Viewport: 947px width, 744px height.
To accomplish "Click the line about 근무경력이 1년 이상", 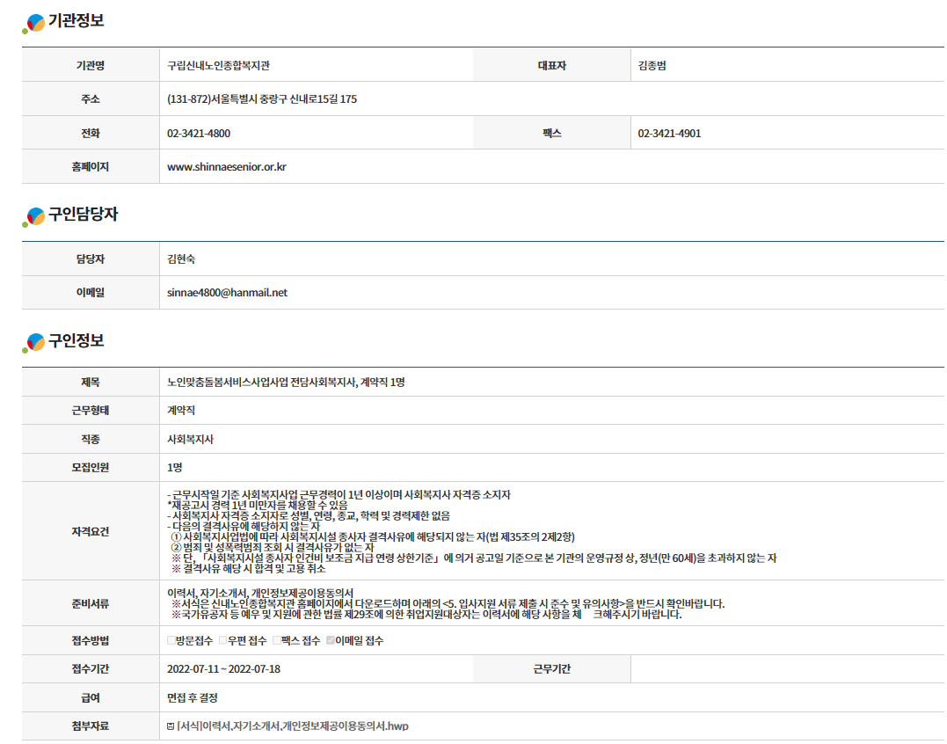I will click(339, 495).
